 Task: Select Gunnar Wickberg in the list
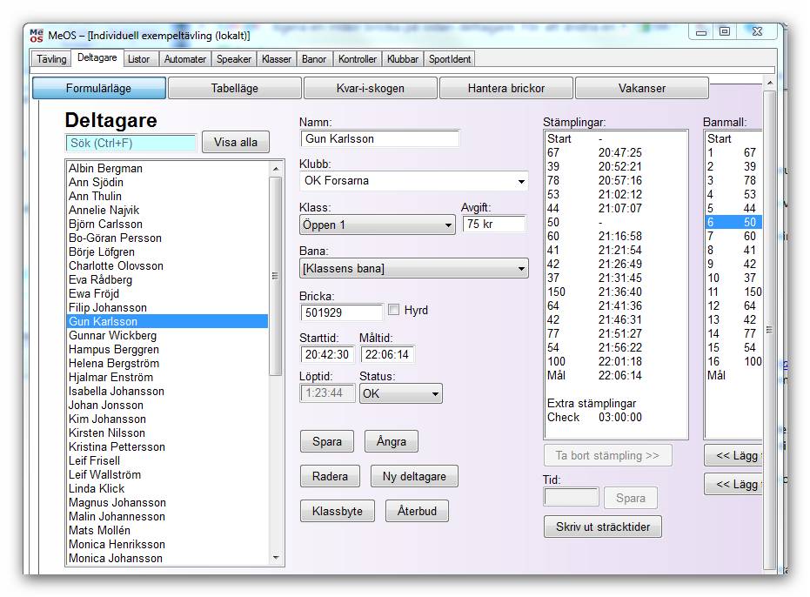click(167, 335)
